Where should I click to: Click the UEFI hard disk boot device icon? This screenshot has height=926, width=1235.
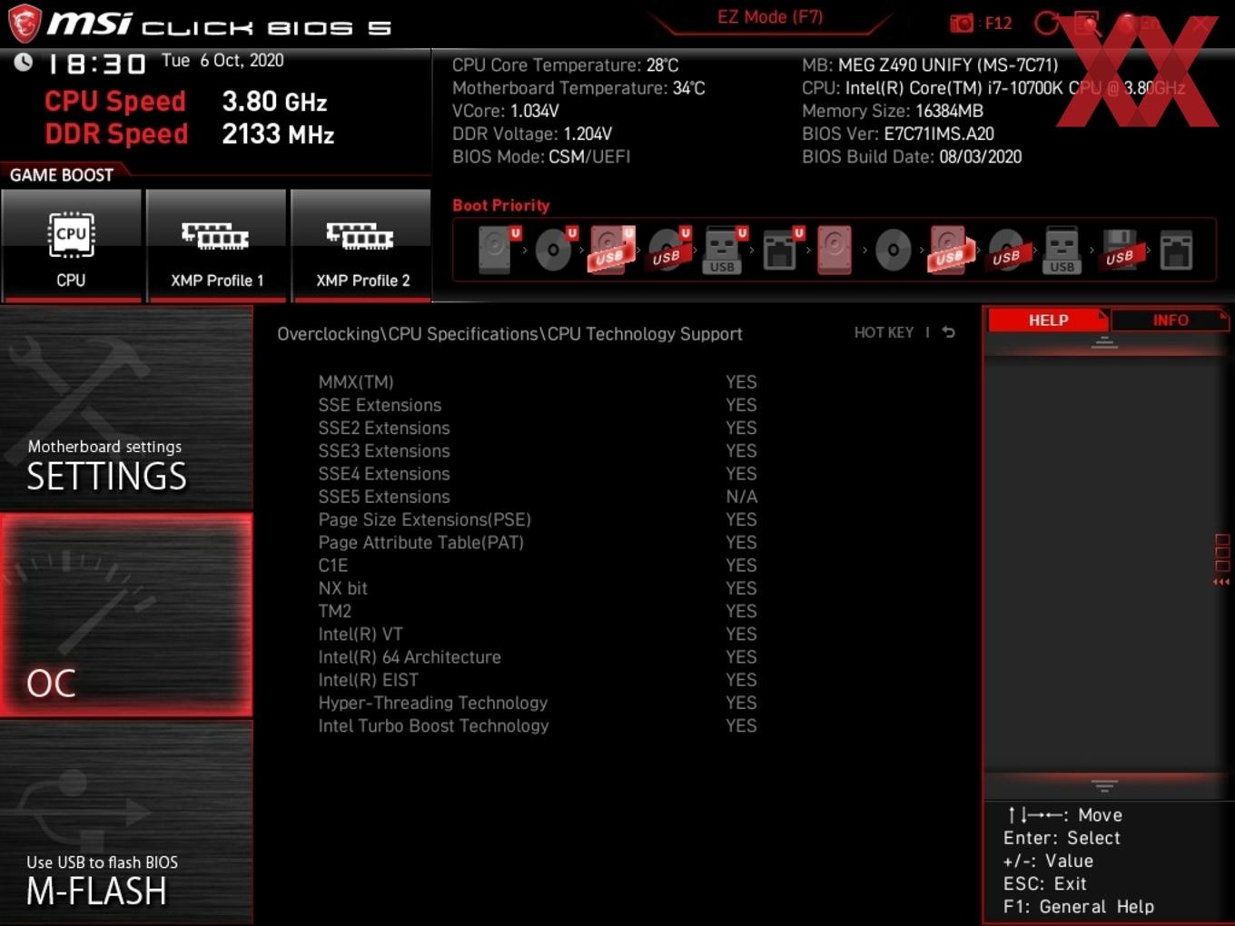[499, 250]
